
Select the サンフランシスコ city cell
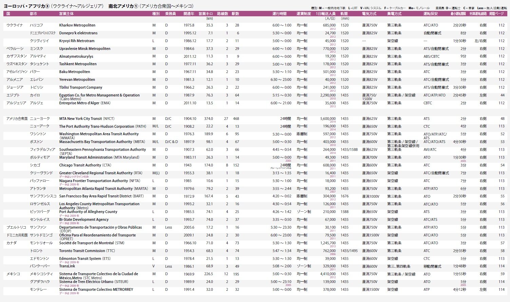[43, 196]
